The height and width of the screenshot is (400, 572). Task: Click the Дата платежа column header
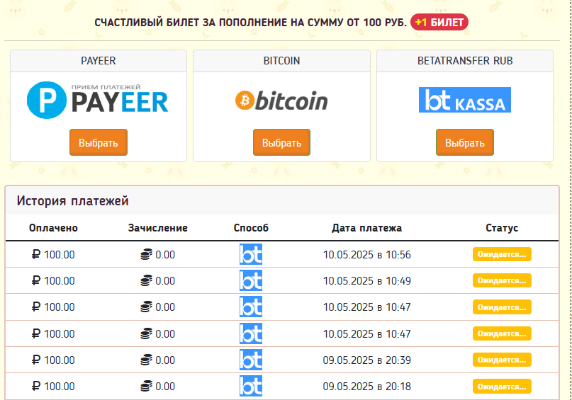coord(366,228)
